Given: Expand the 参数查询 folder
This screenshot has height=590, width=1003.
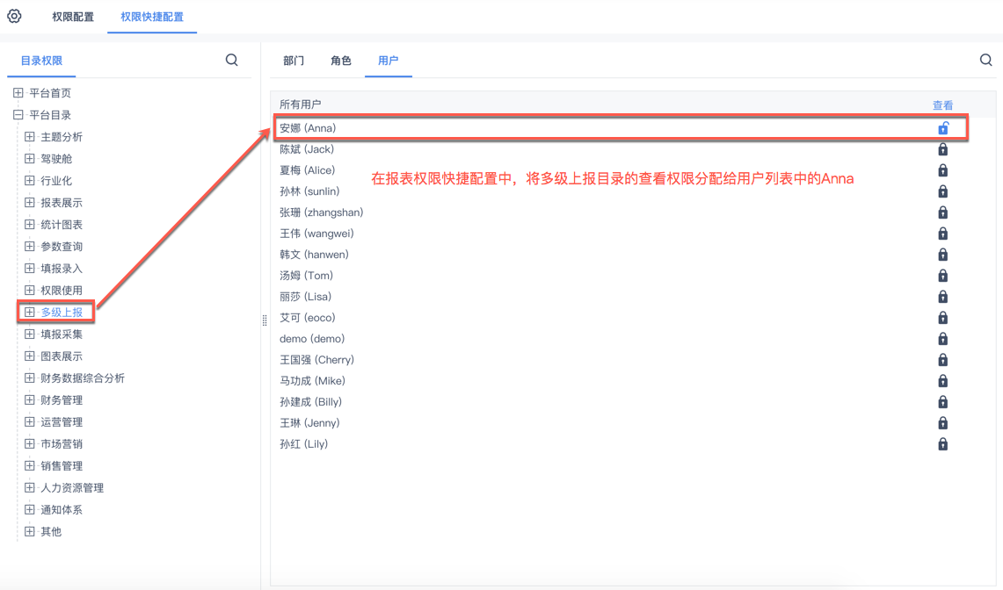Looking at the screenshot, I should pos(29,246).
